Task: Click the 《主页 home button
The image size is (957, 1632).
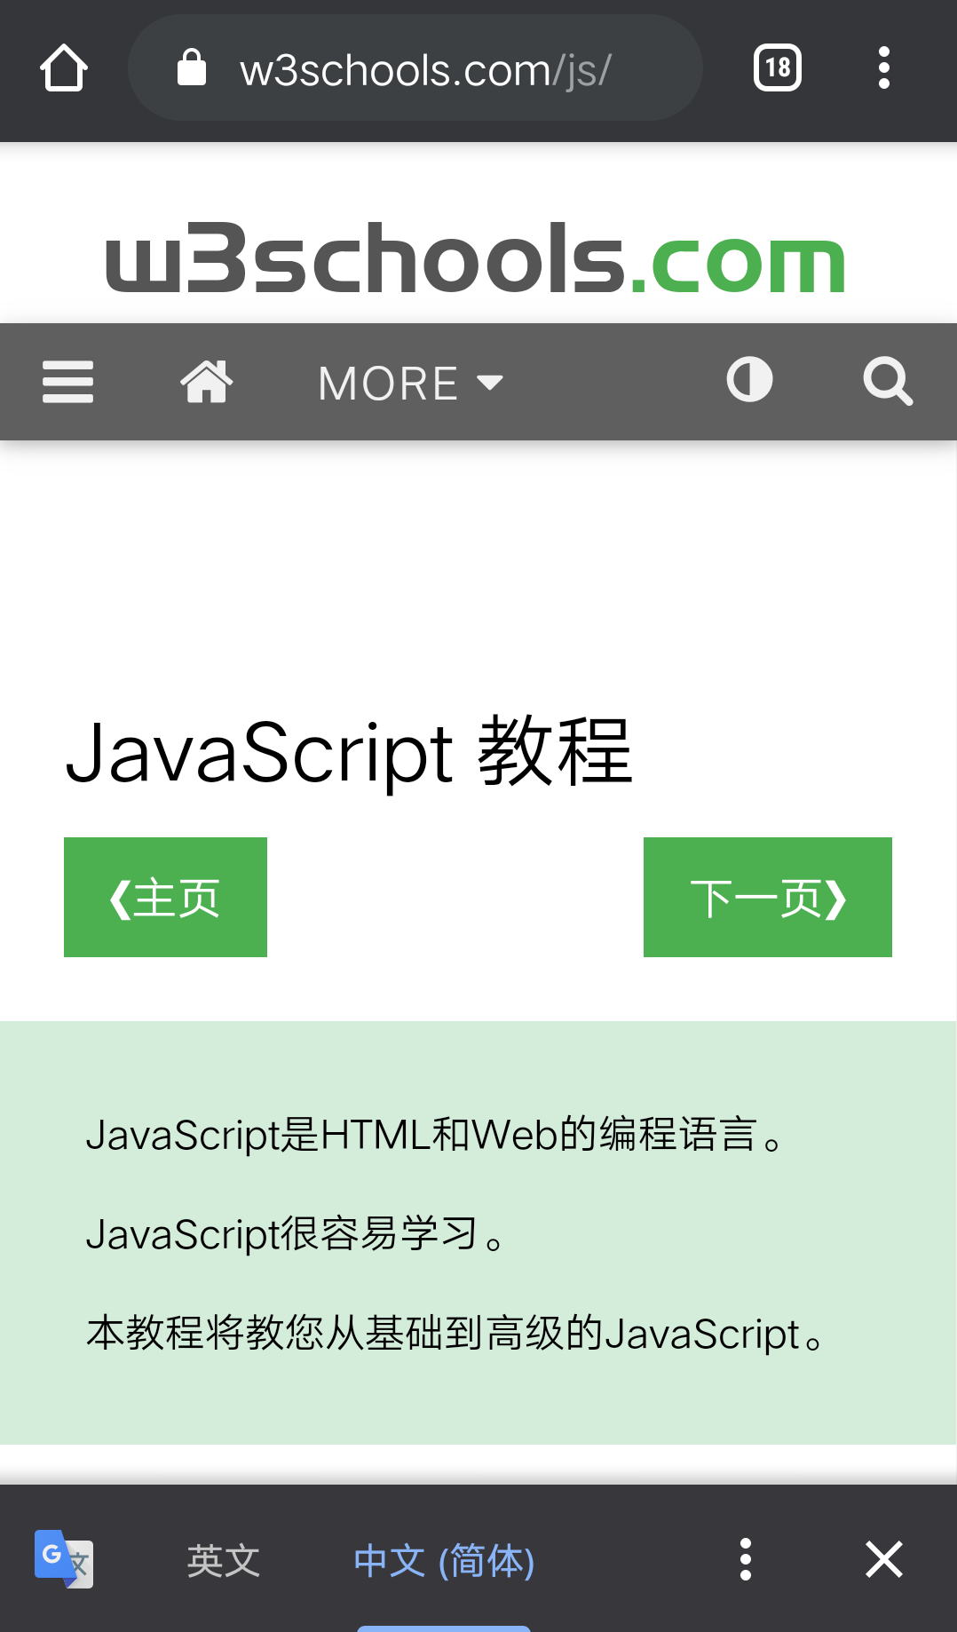Action: pos(165,897)
